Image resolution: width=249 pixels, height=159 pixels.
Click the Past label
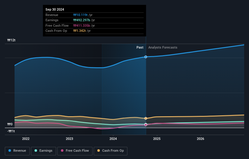[140, 48]
